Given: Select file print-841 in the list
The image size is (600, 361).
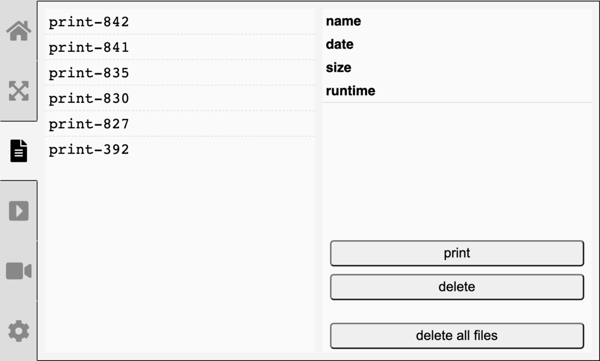Looking at the screenshot, I should 89,48.
